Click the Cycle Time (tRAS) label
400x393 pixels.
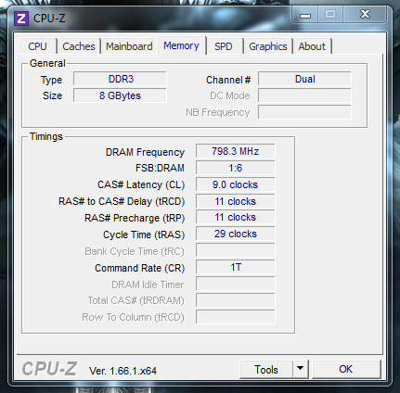pos(144,235)
